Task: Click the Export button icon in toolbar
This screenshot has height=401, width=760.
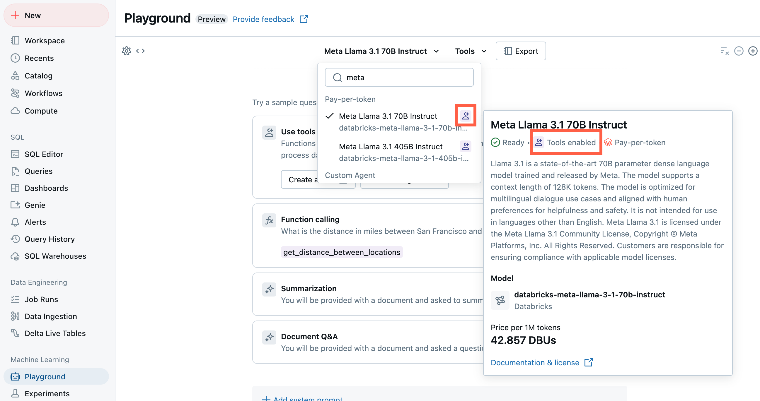Action: [508, 51]
